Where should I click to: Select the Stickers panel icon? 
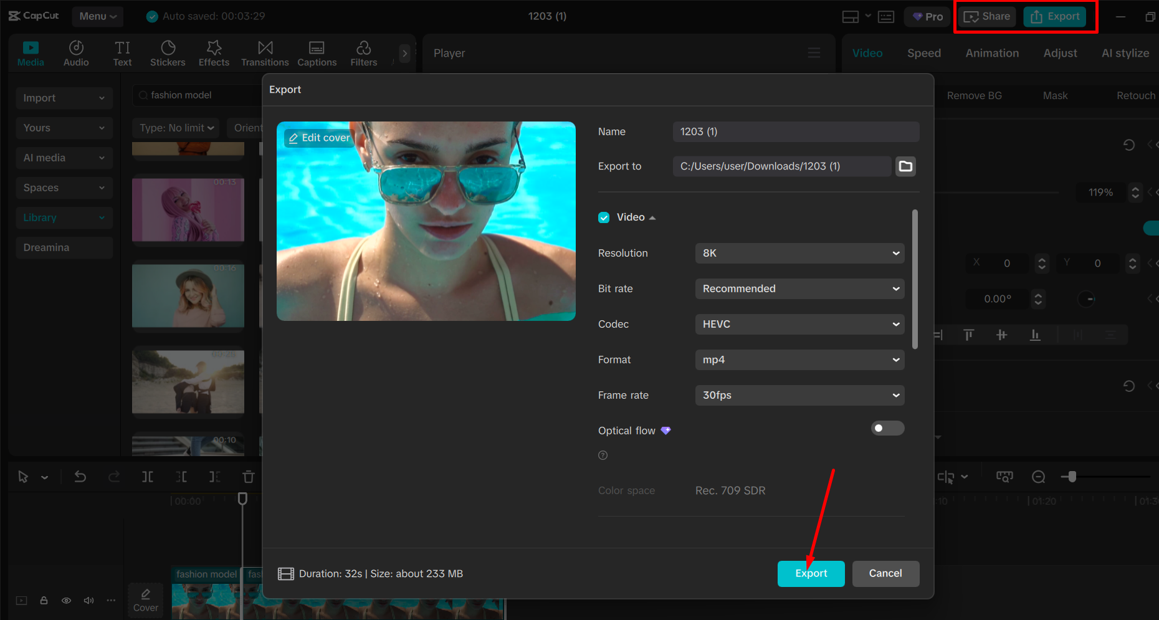click(x=167, y=53)
